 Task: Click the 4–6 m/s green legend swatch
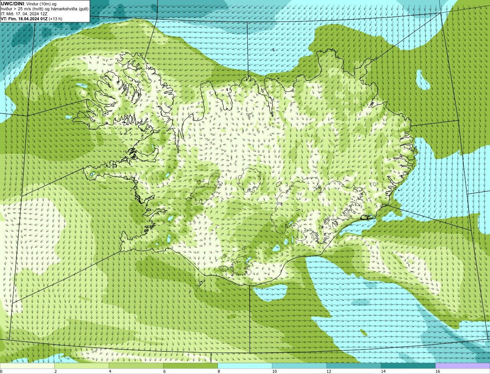136,366
